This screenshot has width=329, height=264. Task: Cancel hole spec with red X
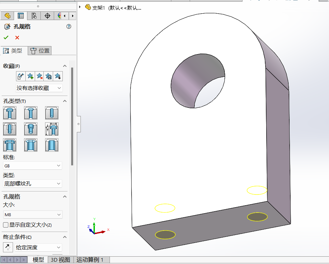(17, 37)
